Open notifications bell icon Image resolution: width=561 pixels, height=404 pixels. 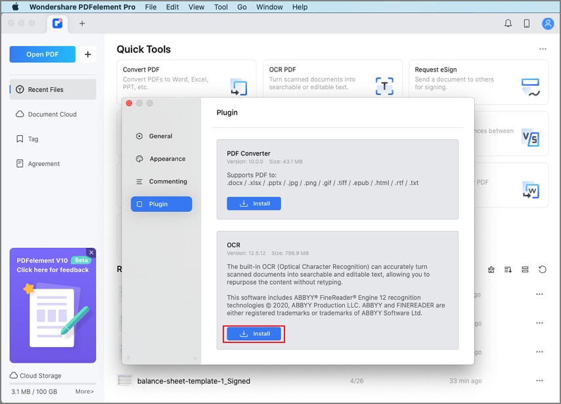508,23
